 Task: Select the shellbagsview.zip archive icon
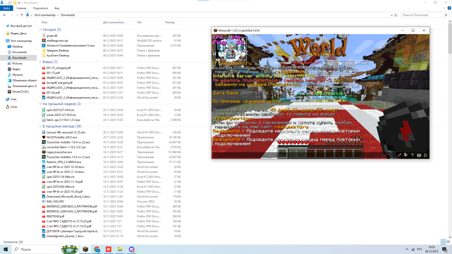click(x=43, y=41)
